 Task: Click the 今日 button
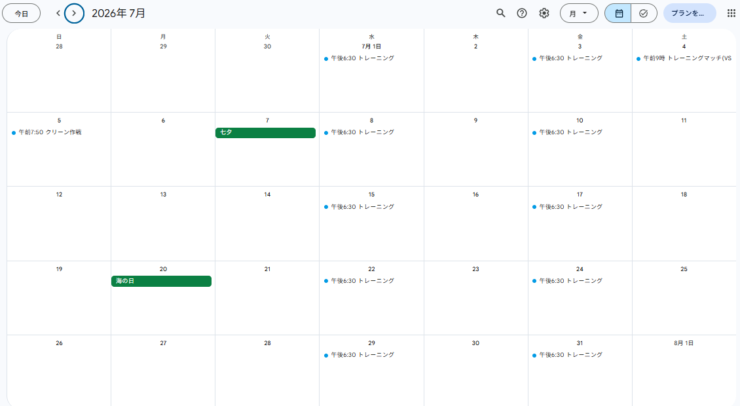coord(21,13)
